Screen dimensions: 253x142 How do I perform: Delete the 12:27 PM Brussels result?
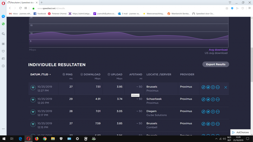click(226, 87)
